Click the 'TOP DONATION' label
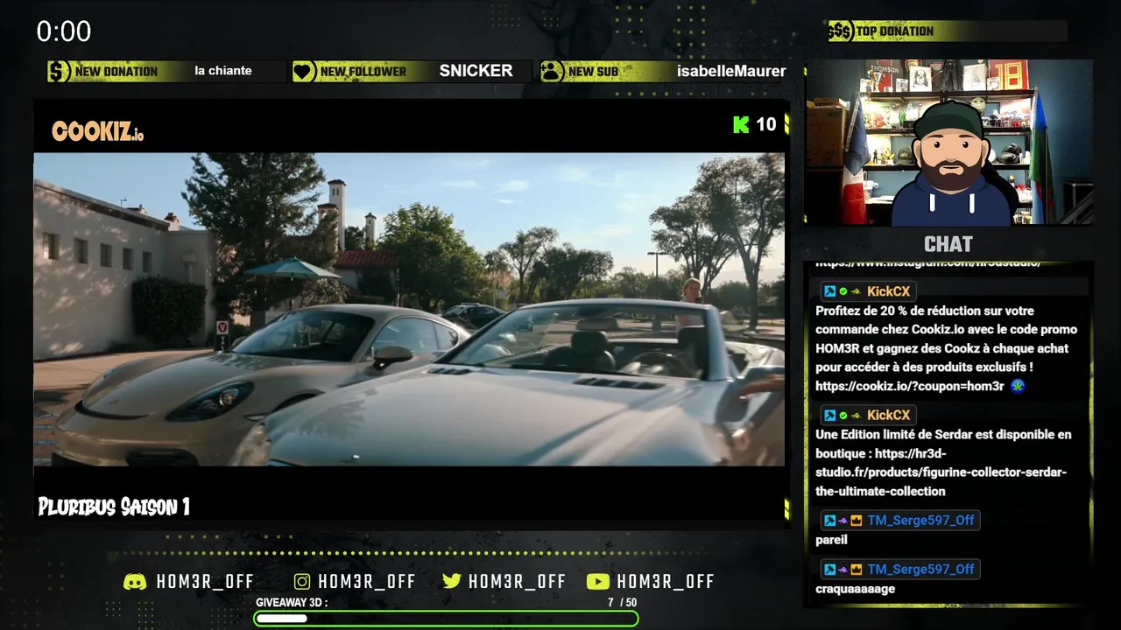The height and width of the screenshot is (630, 1121). 895,31
